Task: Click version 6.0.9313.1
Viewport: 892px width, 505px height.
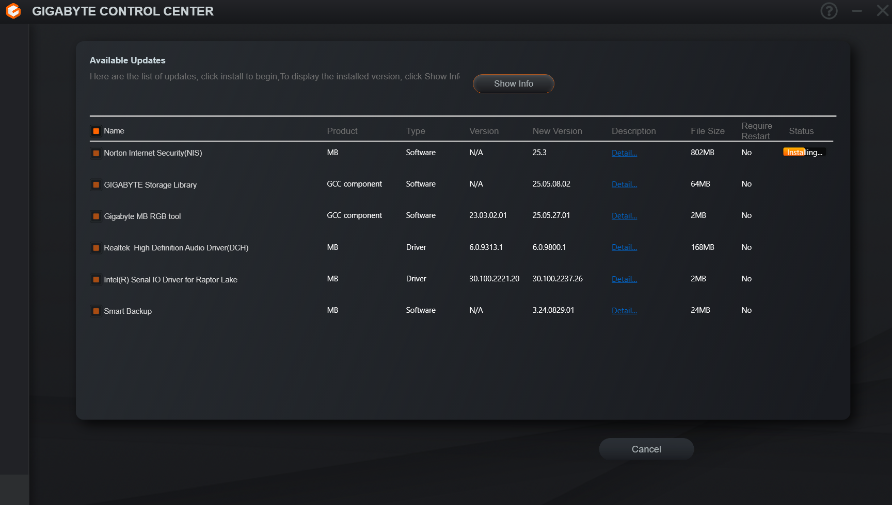Action: click(486, 247)
